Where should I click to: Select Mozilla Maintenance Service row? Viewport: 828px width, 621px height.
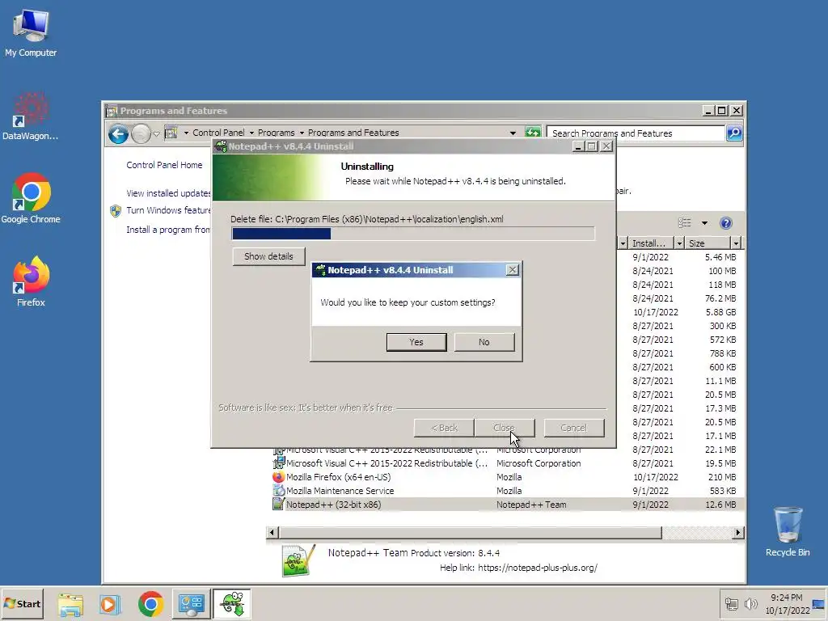[x=507, y=491]
